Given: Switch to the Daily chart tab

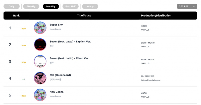Looking at the screenshot, I should pyautogui.click(x=12, y=7).
